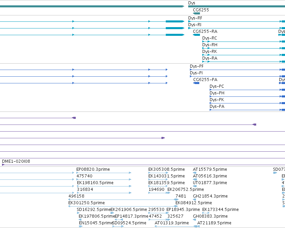Click the CG6255-RA transcript label
The height and width of the screenshot is (228, 285).
coord(205,31)
